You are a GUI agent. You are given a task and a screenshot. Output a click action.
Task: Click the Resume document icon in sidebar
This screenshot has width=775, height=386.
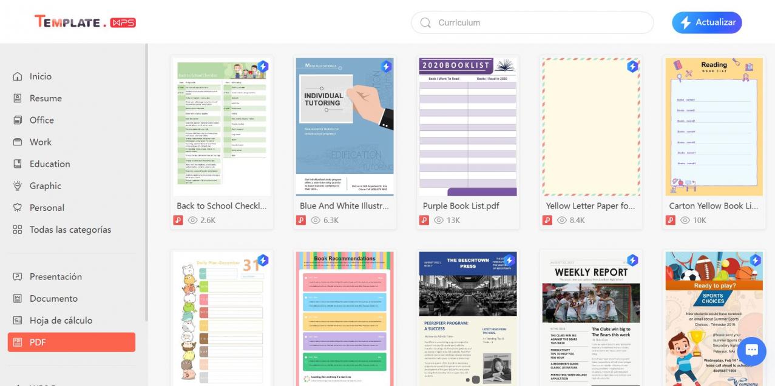[x=17, y=98]
